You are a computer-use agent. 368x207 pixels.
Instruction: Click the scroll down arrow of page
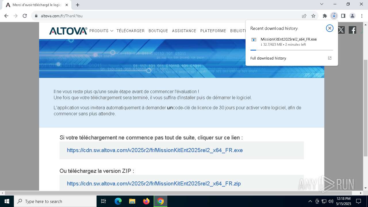[365, 188]
